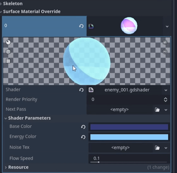
Task: Open the material resource dropdown arrow
Action: (x=167, y=26)
